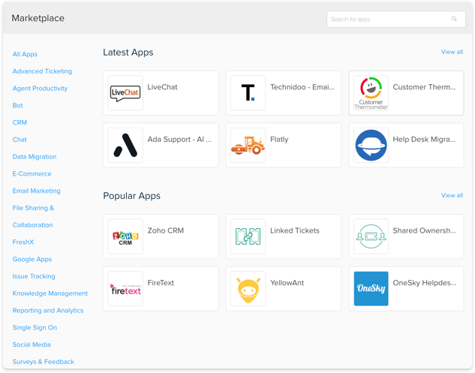Select Issue Tracking category
The width and height of the screenshot is (475, 373).
point(34,276)
